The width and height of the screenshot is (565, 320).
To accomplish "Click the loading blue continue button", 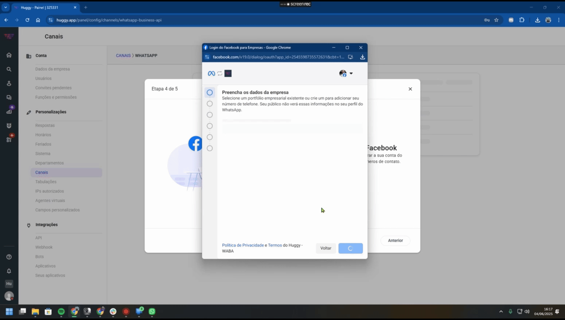I will (350, 248).
